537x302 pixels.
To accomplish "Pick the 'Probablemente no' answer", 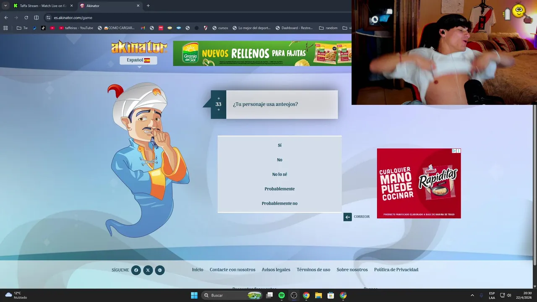I will (279, 203).
